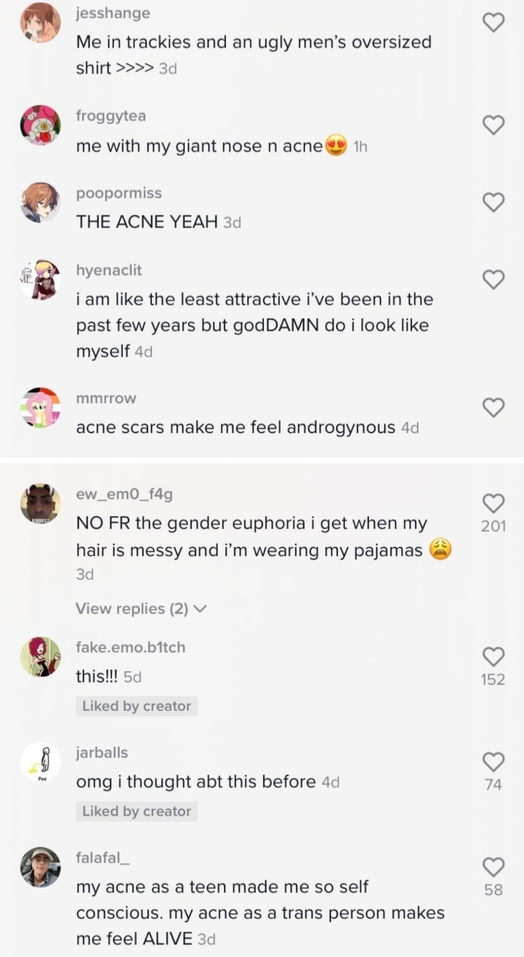
Task: Visit ew_em0_f4g's profile via username
Action: (x=124, y=494)
